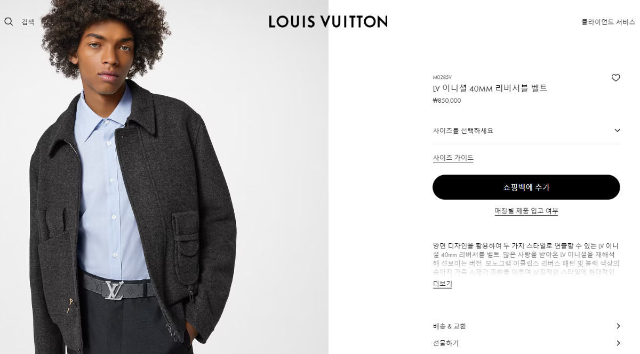Expand description with 더보기
Screen dimensions: 640x354
coord(442,284)
